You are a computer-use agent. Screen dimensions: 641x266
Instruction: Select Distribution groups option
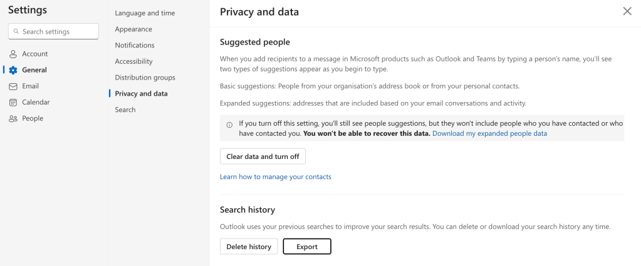145,78
